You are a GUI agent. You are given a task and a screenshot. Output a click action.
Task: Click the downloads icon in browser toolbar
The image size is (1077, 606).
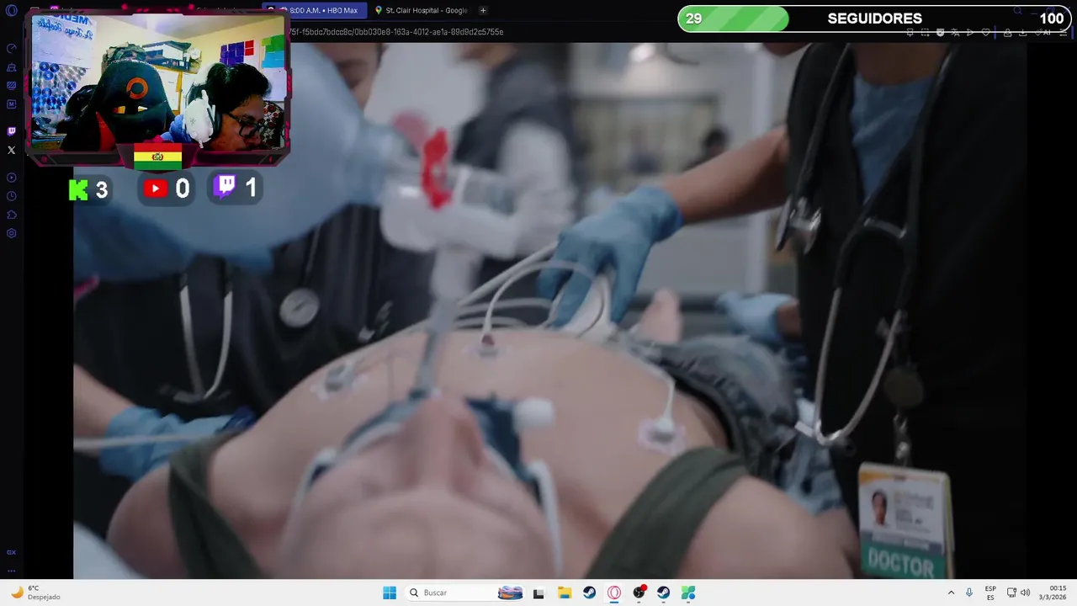click(1023, 32)
